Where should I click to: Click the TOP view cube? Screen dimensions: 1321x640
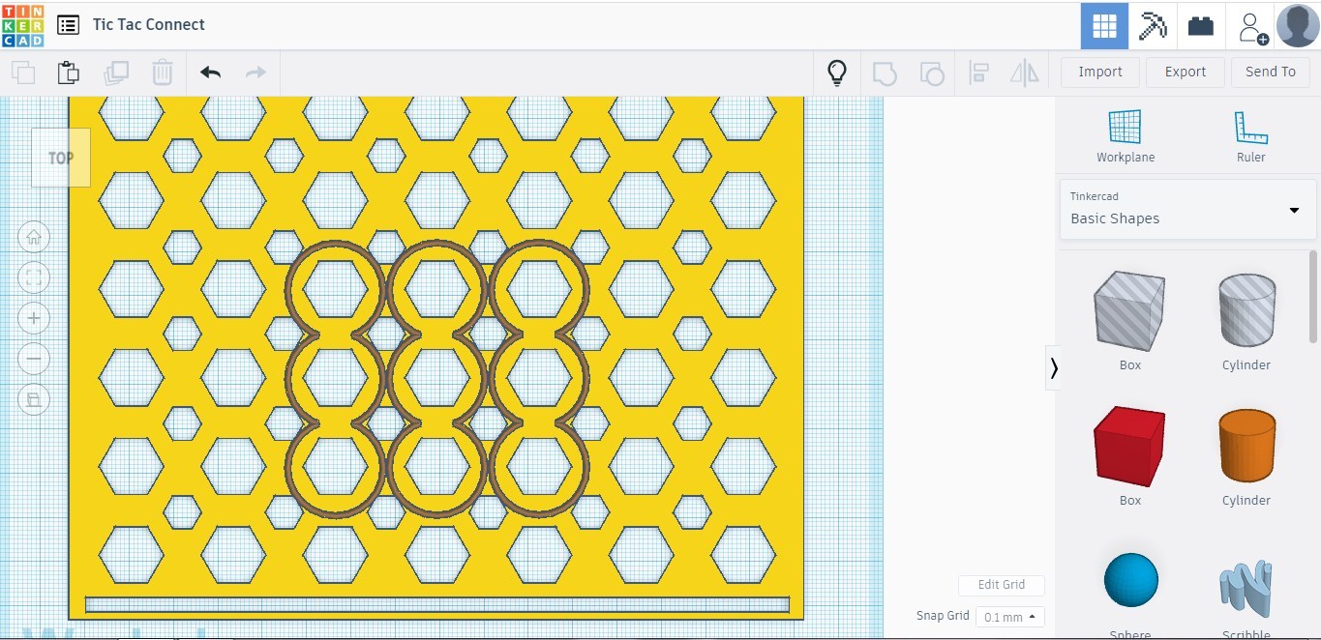[61, 158]
